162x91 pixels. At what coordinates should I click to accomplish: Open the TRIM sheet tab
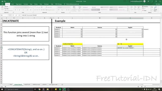point(11,84)
